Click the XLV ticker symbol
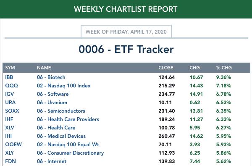The image size is (252, 166). (10, 128)
